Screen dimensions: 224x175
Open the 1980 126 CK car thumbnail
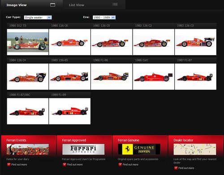tap(69, 42)
